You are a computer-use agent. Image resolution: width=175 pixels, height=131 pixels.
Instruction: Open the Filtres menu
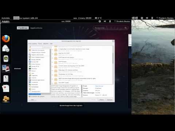[40, 44]
